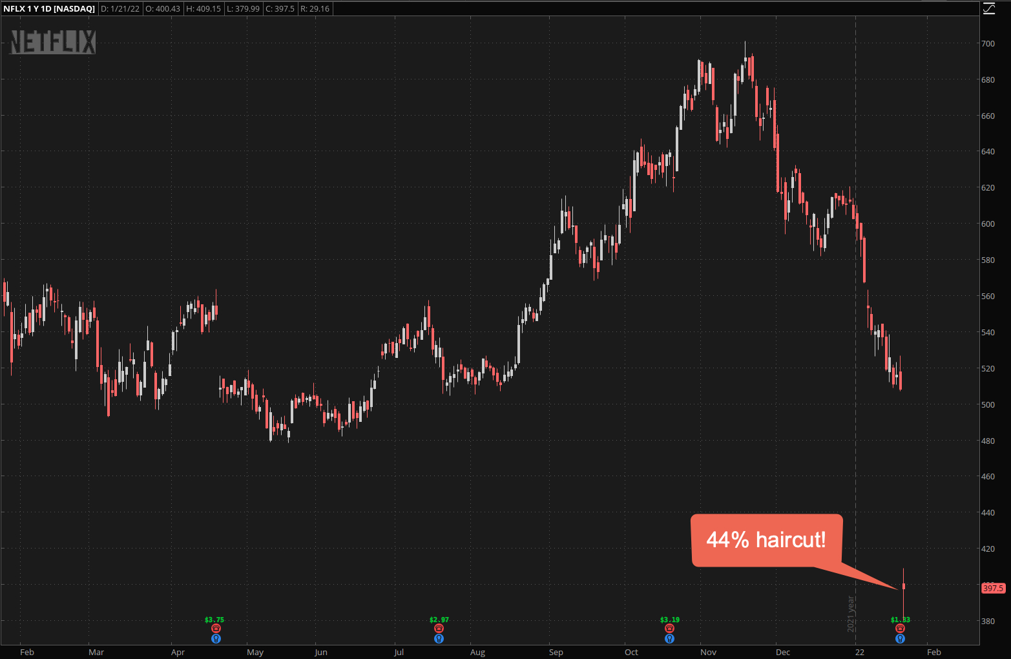Click the Oct label on time axis

pos(631,653)
